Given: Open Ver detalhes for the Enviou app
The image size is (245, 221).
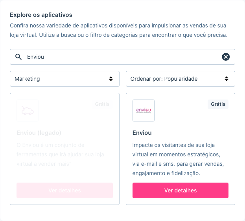Looking at the screenshot, I should (181, 190).
